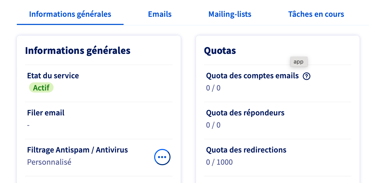Switch to the Mailing-lists tab
Viewport: 369px width, 183px height.
(x=230, y=14)
